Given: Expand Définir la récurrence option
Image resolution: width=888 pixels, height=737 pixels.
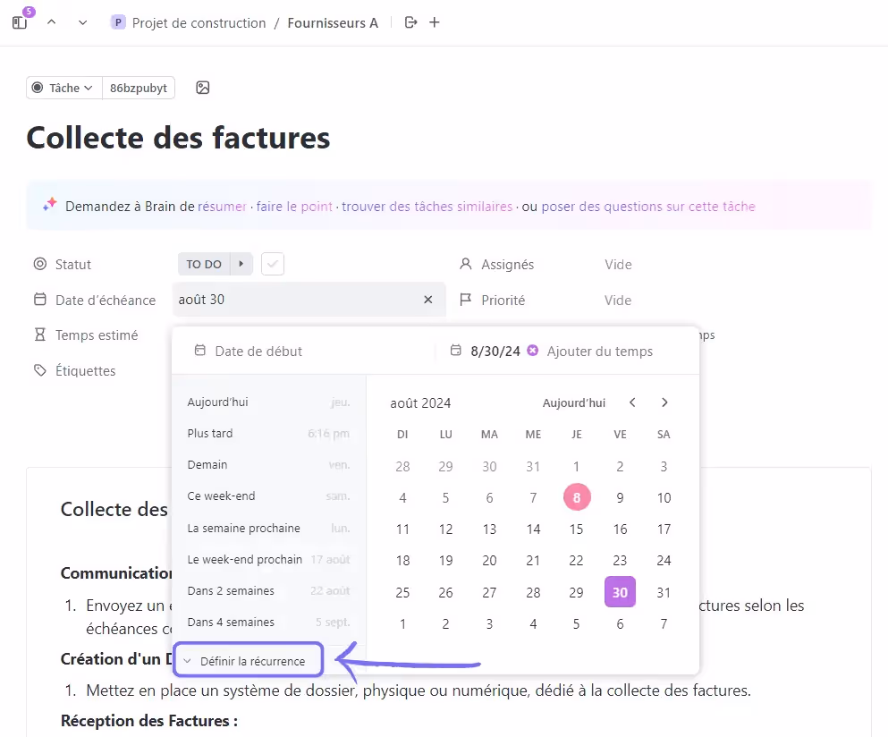Looking at the screenshot, I should click(247, 661).
